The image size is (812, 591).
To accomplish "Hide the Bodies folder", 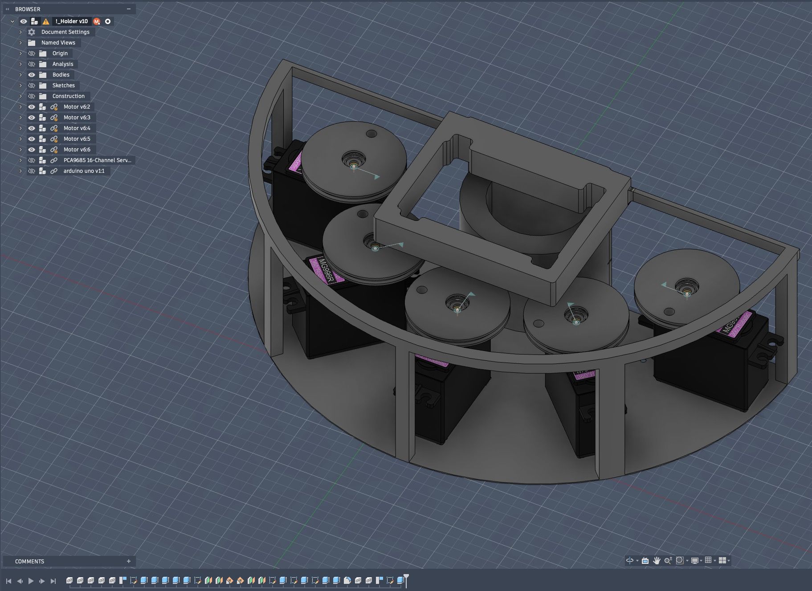I will (x=32, y=75).
